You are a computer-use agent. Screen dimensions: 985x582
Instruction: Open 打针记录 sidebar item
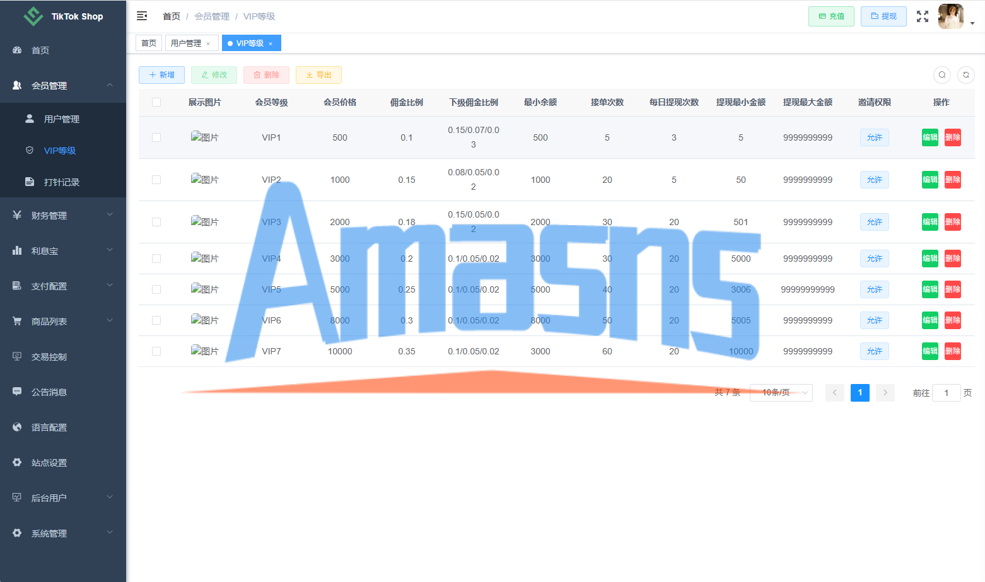(63, 182)
